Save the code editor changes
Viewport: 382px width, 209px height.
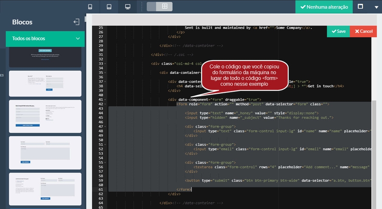click(338, 31)
